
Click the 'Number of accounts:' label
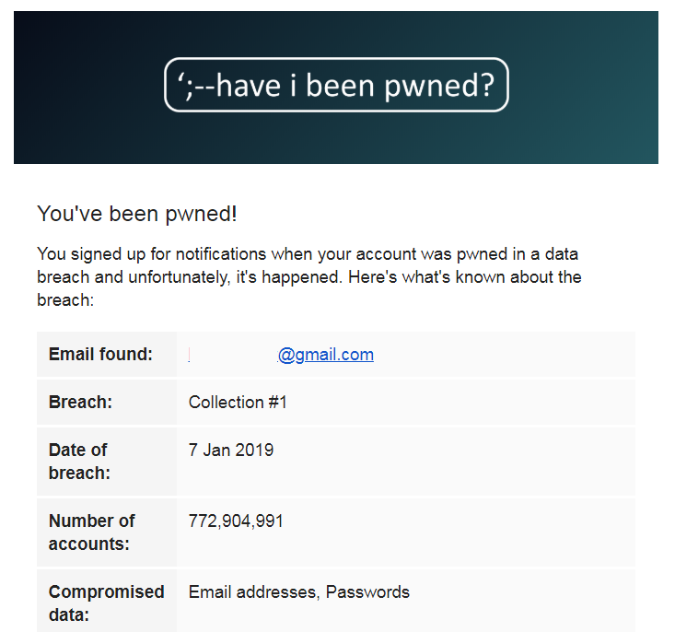pyautogui.click(x=92, y=533)
